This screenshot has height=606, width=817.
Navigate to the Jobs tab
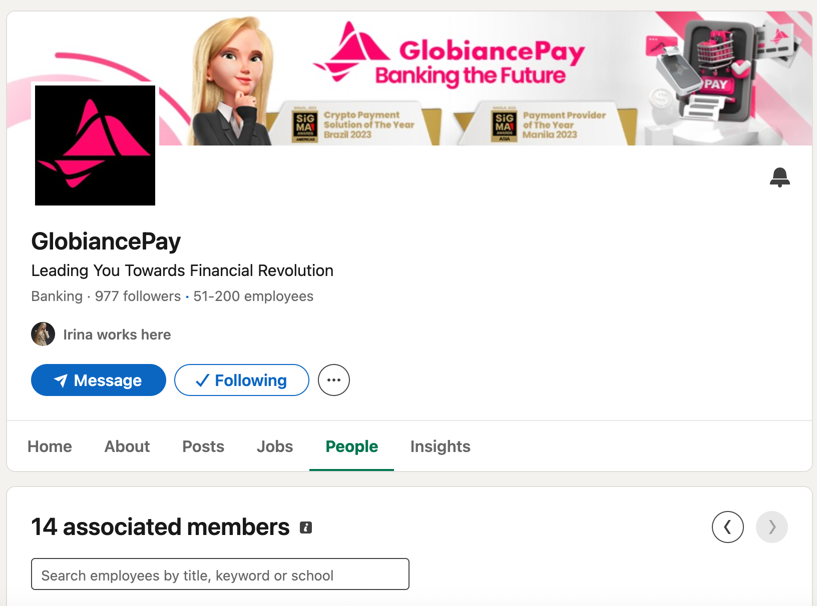pyautogui.click(x=275, y=446)
